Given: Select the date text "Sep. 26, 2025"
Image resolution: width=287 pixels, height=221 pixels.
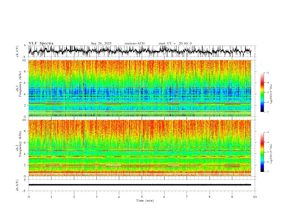Looking at the screenshot, I should tap(101, 43).
